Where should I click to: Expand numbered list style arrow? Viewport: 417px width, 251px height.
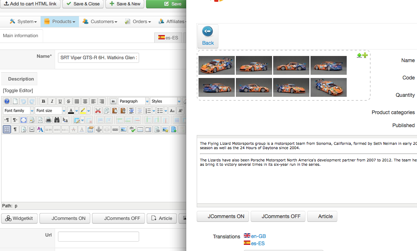154,111
